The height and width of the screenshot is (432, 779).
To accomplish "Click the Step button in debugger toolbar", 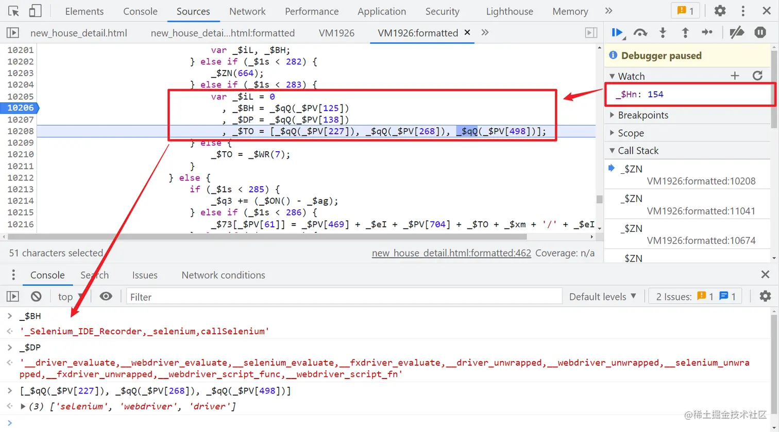I will (x=707, y=33).
